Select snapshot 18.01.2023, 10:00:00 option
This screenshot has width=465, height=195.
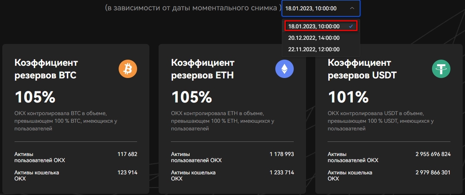click(x=314, y=26)
